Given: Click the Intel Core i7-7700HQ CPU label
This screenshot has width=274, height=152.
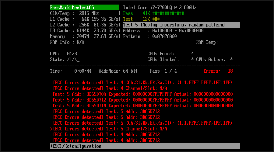Looking at the screenshot, I should [160, 8].
